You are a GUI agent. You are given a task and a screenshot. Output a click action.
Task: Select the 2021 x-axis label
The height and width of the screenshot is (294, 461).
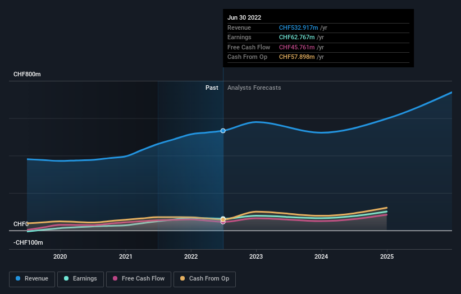126,256
